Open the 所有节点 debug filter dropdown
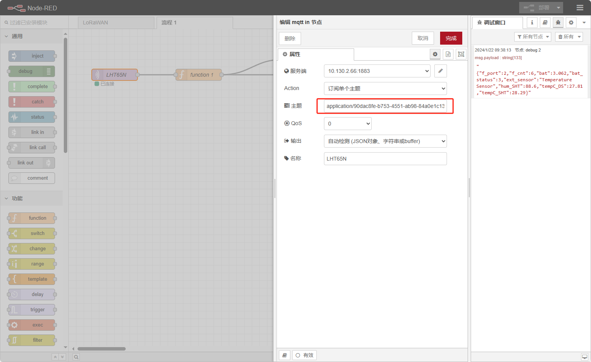Viewport: 591px width, 362px height. click(x=533, y=37)
